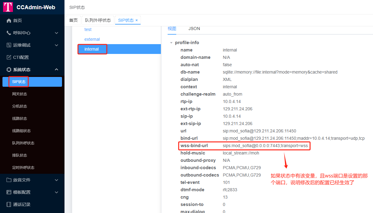Click the 系统状态 chip icon

(9, 70)
